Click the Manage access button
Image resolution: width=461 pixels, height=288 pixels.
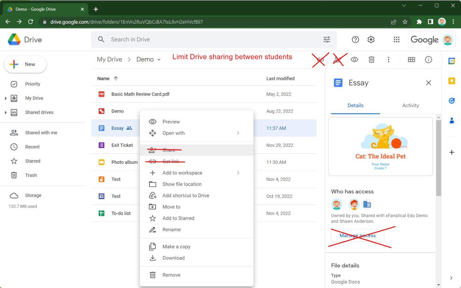pos(357,235)
